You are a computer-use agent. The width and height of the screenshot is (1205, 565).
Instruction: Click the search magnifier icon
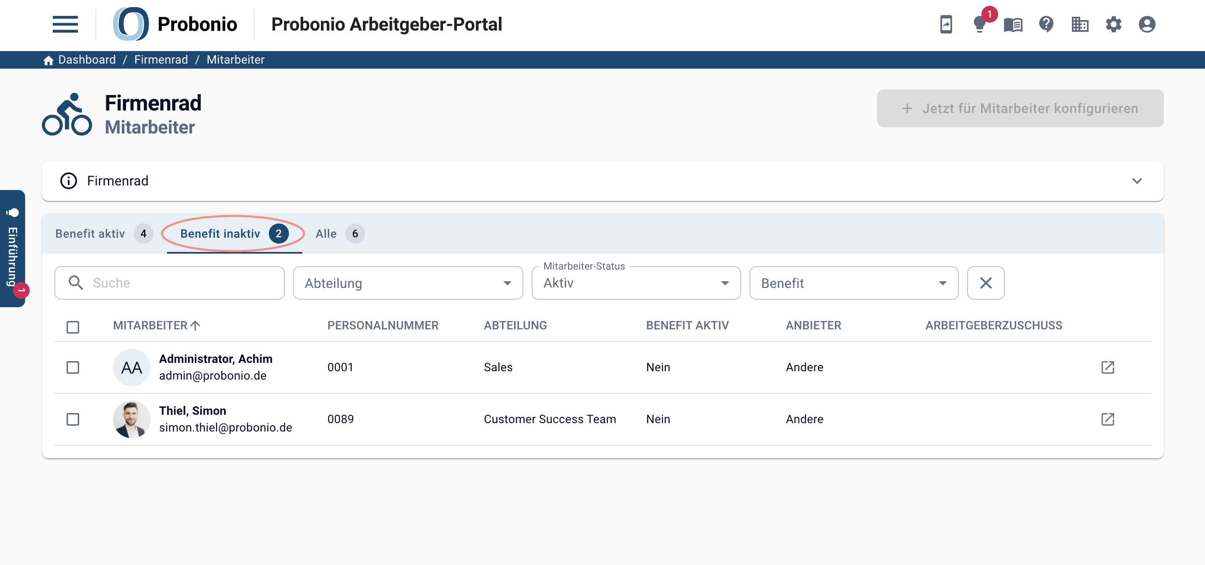[x=75, y=282]
